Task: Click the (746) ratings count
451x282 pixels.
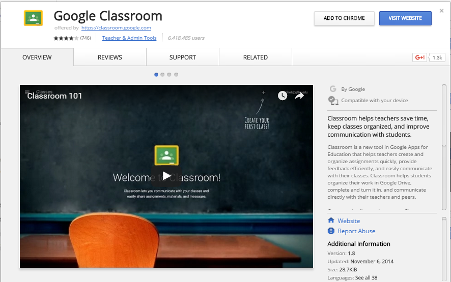Action: click(86, 38)
